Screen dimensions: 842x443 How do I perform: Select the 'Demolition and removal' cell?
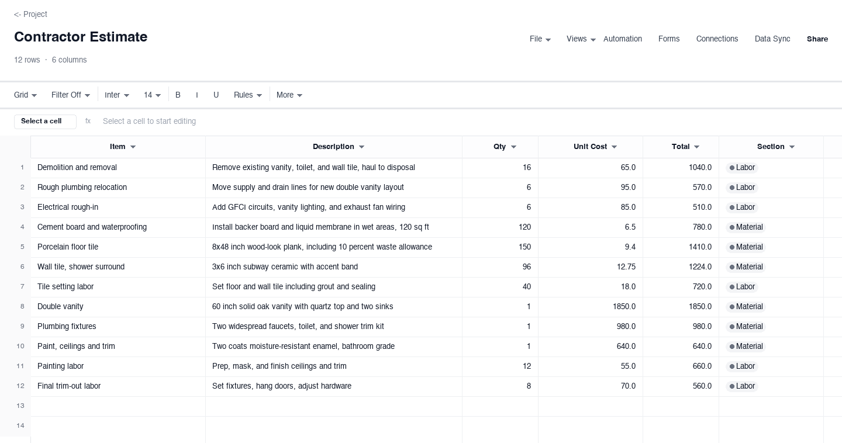click(118, 168)
